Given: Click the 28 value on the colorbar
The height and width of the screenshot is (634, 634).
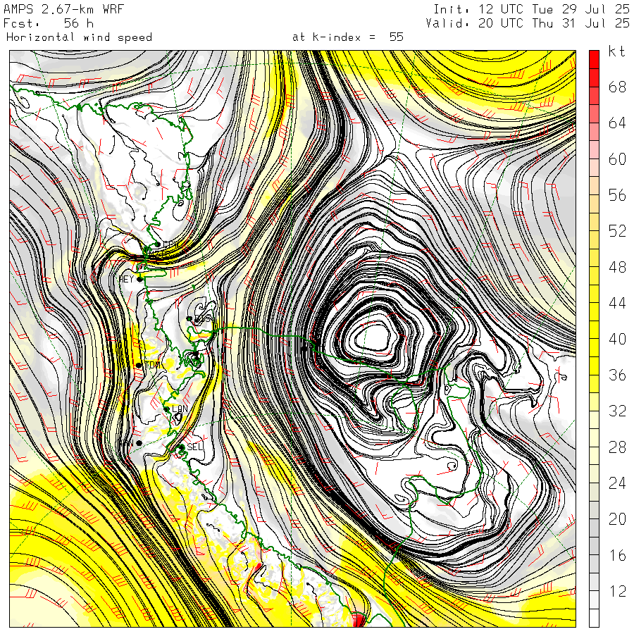Looking at the screenshot, I should [x=617, y=447].
